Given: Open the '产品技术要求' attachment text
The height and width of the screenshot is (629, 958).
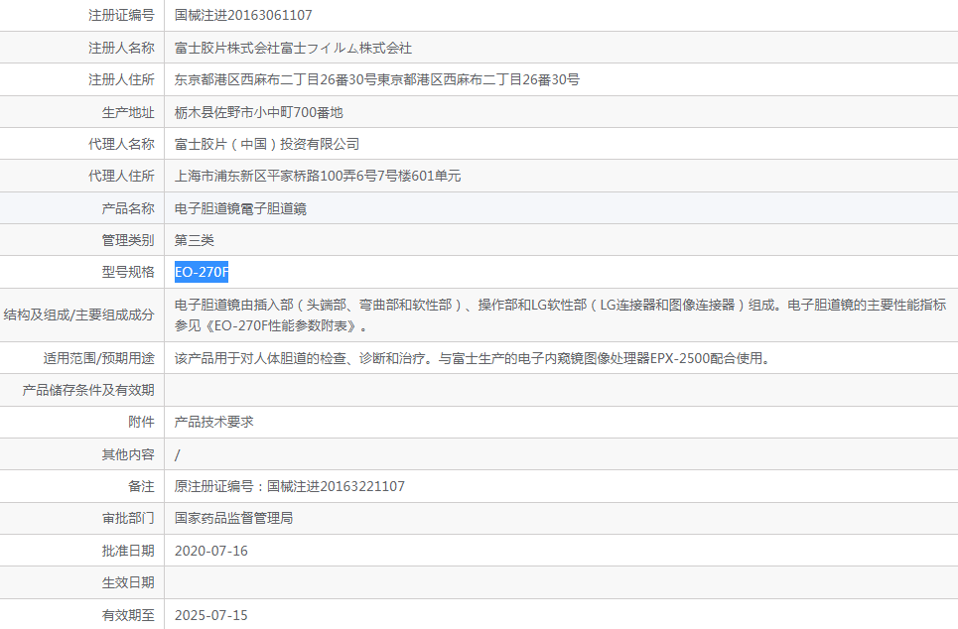Looking at the screenshot, I should 213,422.
